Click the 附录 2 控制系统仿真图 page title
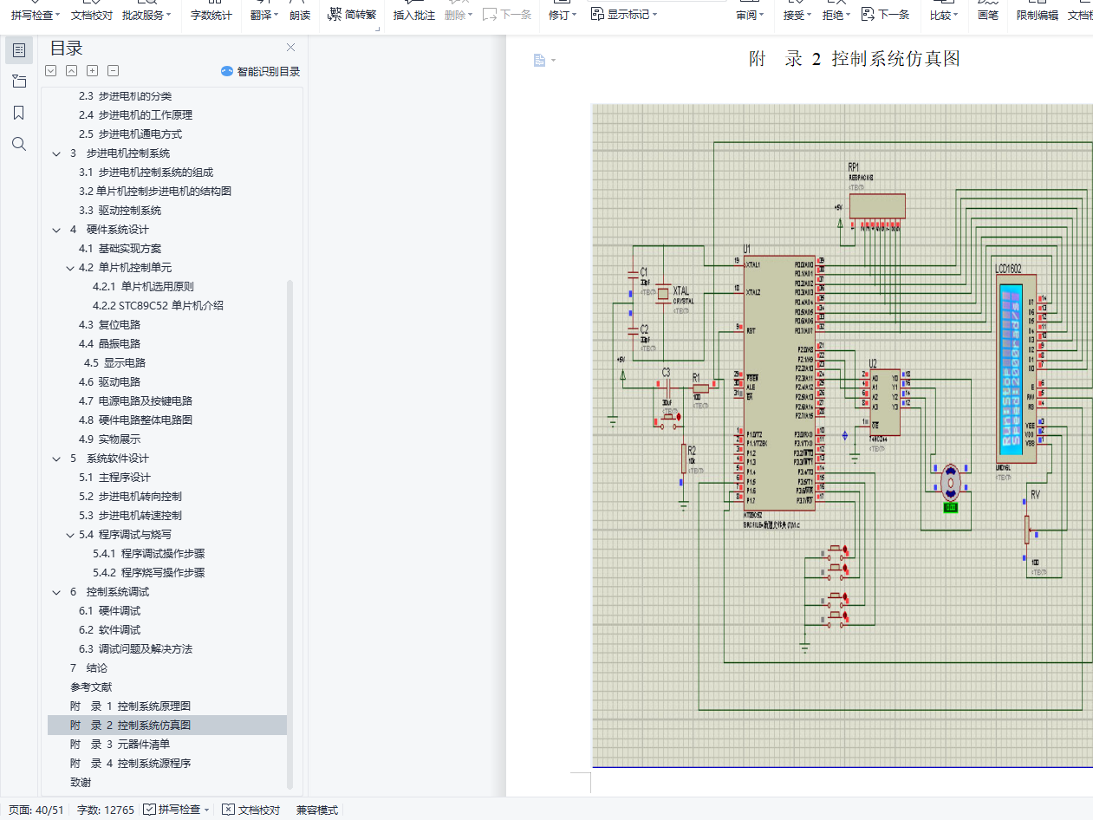This screenshot has width=1093, height=820. coord(855,59)
